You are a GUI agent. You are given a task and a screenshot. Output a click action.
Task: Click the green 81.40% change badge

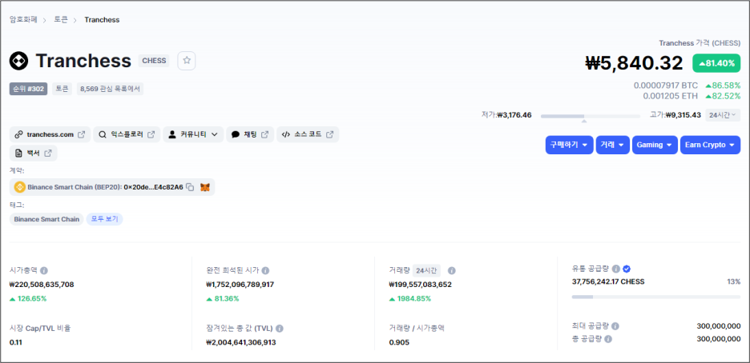click(716, 63)
